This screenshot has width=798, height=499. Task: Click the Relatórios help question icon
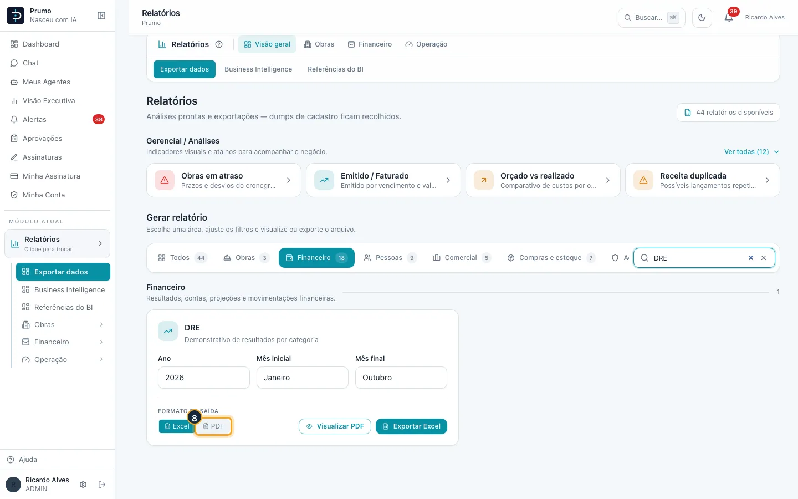[219, 44]
